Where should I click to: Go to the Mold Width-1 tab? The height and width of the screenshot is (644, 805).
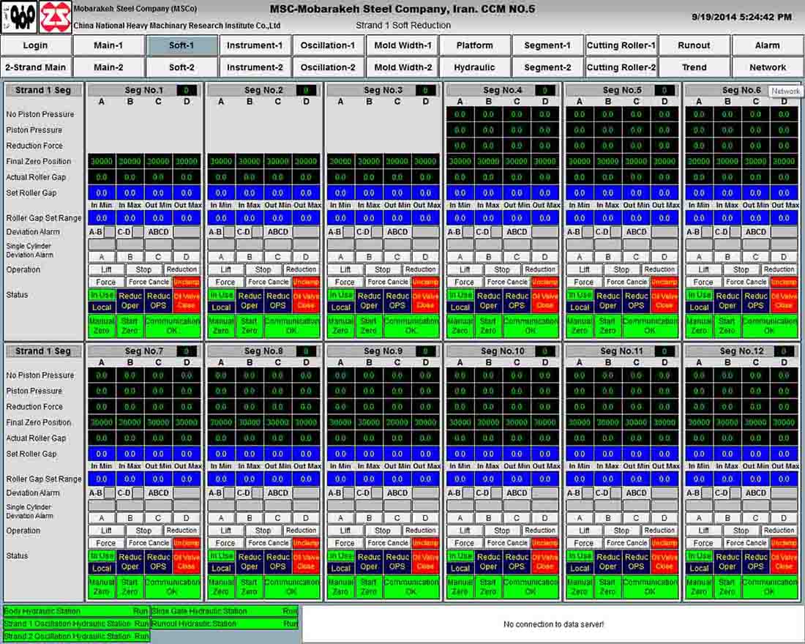[402, 45]
